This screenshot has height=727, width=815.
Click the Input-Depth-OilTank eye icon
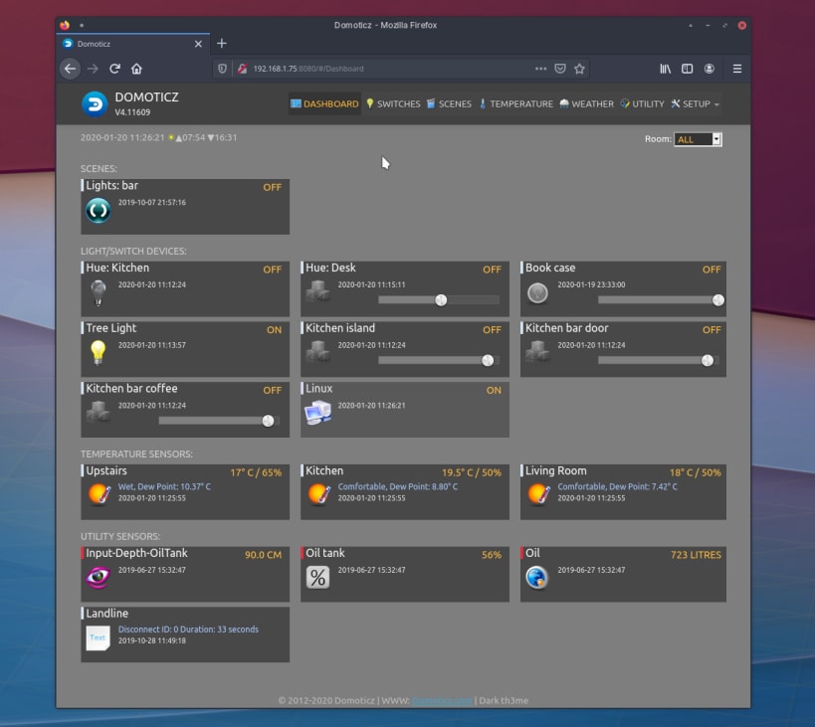99,577
